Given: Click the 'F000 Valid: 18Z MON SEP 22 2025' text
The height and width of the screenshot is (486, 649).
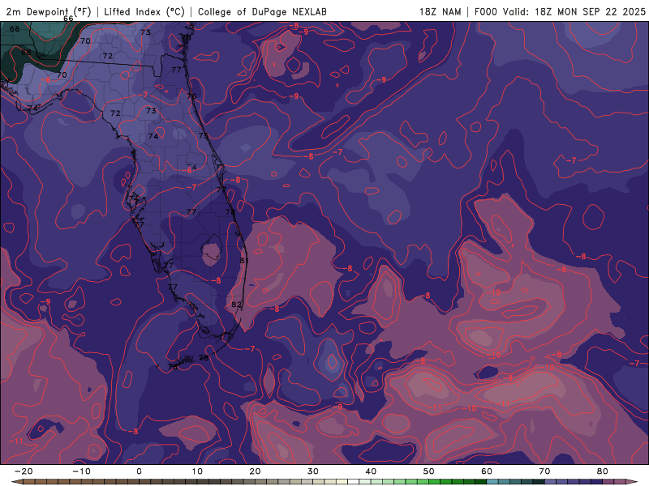Looking at the screenshot, I should (x=560, y=11).
